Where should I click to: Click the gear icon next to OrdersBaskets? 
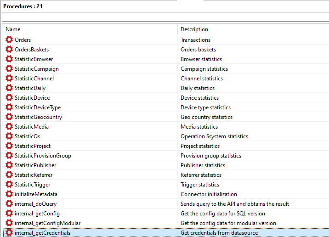click(9, 50)
